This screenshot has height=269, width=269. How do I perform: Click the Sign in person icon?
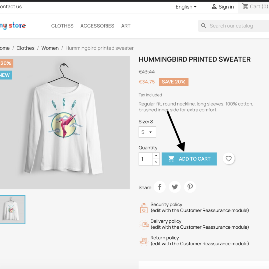tap(214, 7)
